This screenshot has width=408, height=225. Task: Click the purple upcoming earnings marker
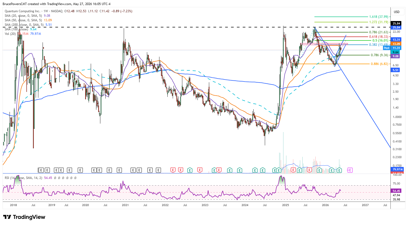[x=350, y=170]
